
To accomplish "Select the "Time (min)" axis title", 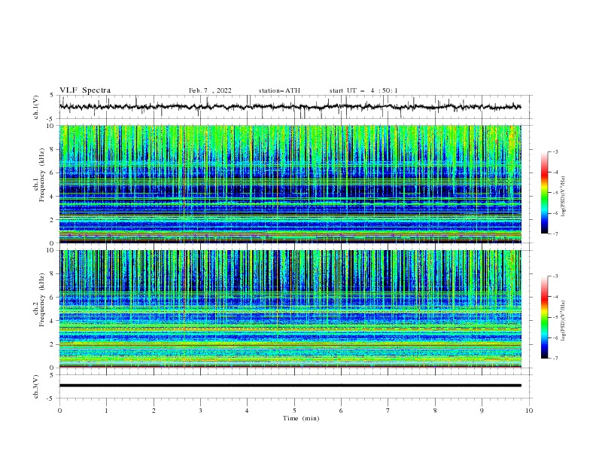I will point(301,418).
